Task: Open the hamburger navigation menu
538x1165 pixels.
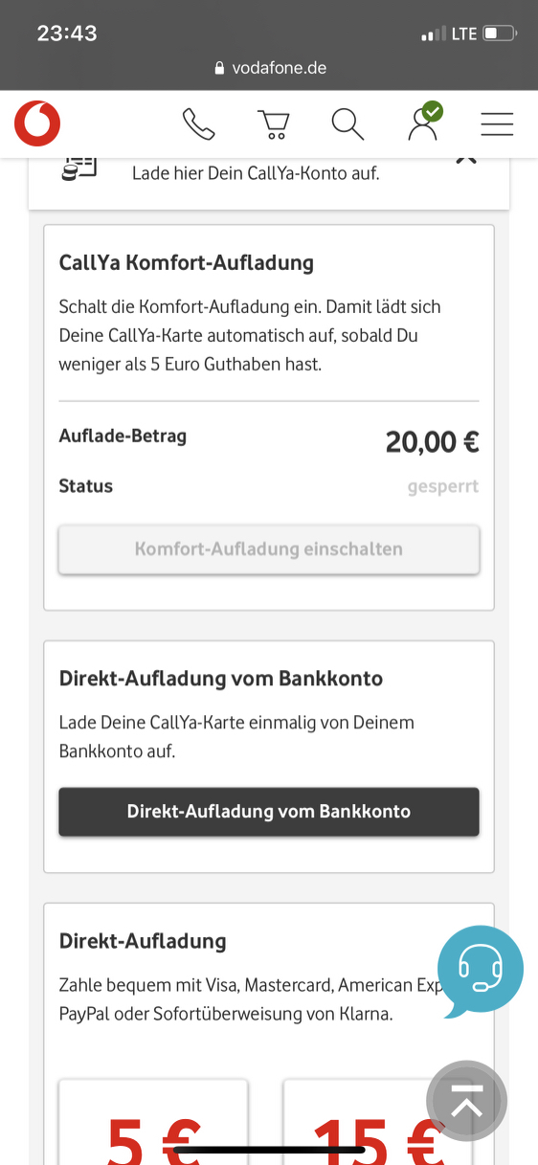Action: (497, 123)
